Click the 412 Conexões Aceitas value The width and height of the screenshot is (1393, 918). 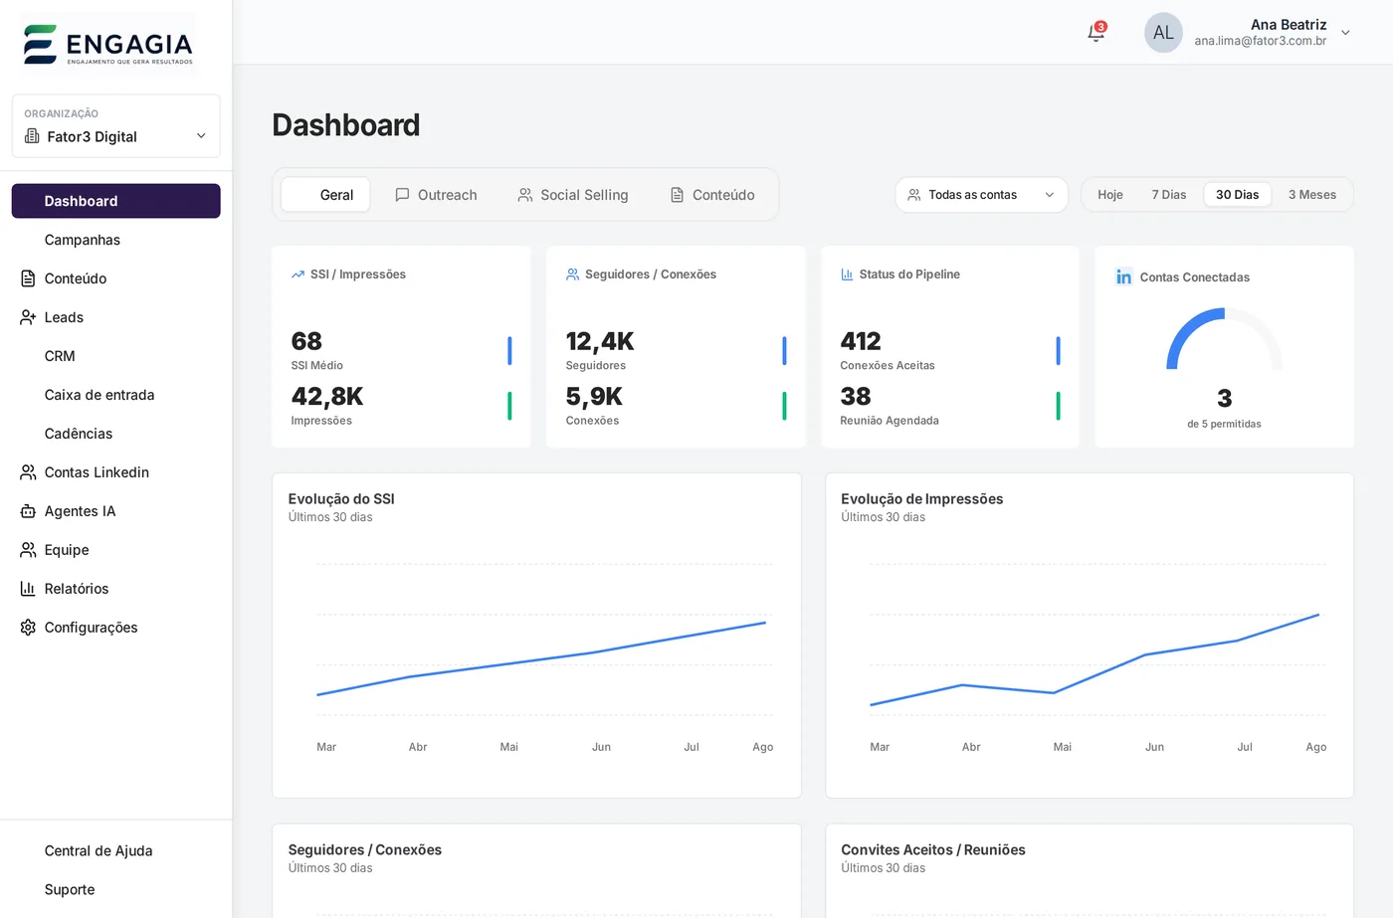pos(861,341)
